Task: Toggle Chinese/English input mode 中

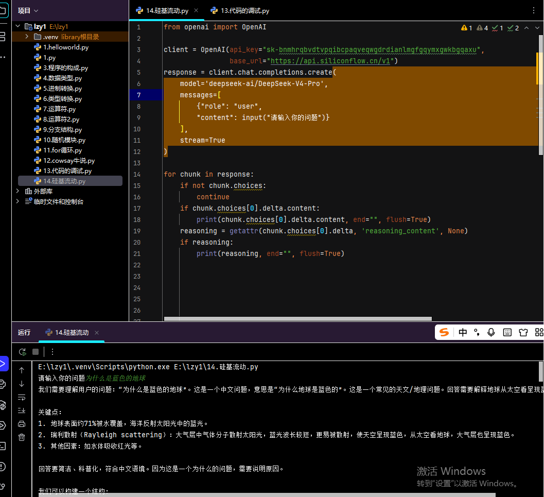Action: (x=463, y=333)
